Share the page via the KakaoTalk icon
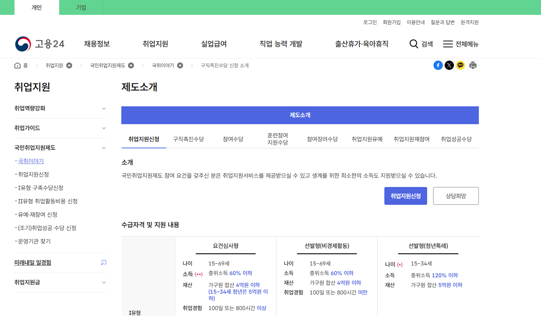The height and width of the screenshot is (316, 541). pyautogui.click(x=461, y=65)
